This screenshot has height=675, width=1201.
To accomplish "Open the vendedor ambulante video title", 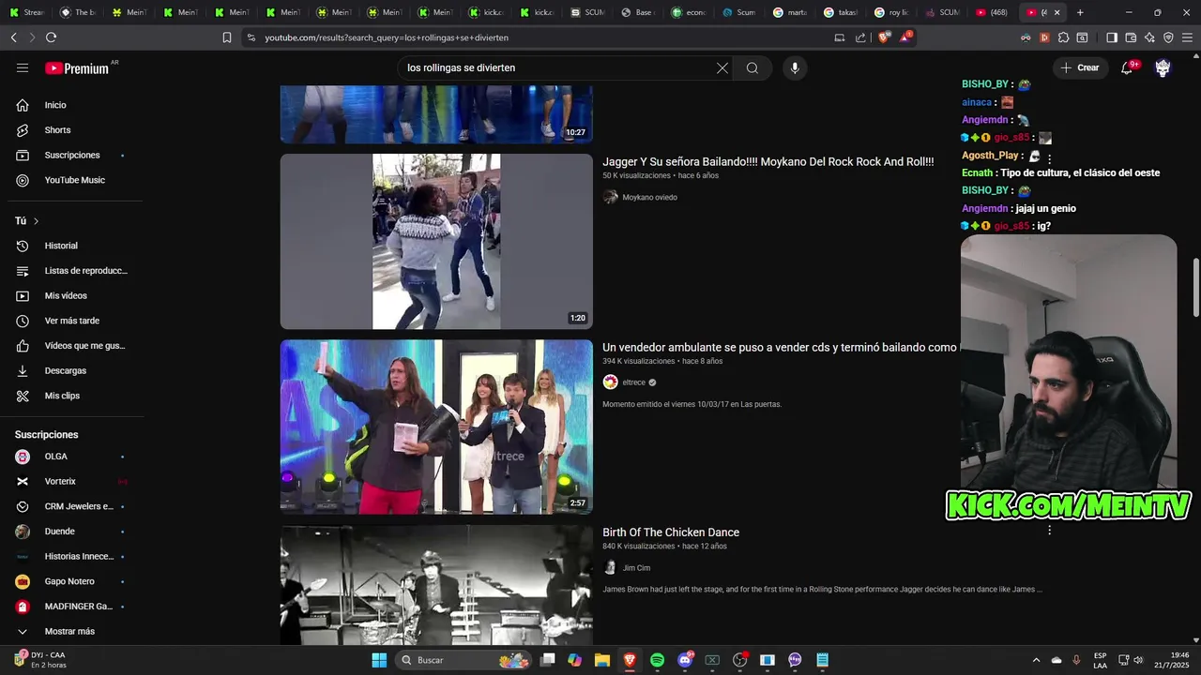I will point(779,347).
